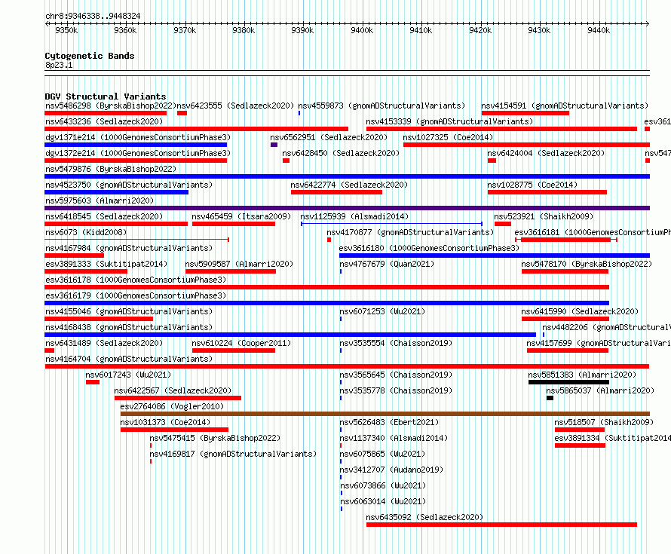Open nsv4559873 (gnomADStructuralVariants) label

click(381, 106)
